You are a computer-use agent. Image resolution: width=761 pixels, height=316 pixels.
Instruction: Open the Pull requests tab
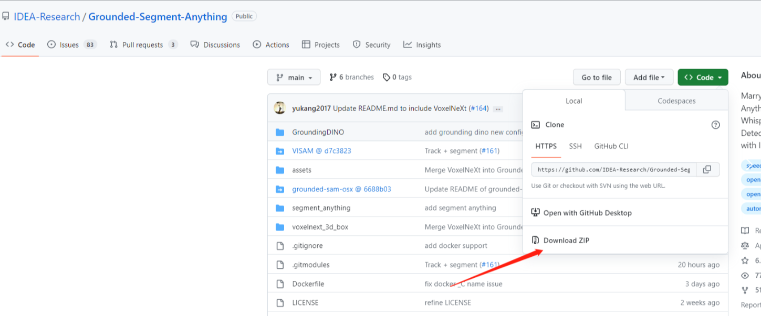(143, 45)
